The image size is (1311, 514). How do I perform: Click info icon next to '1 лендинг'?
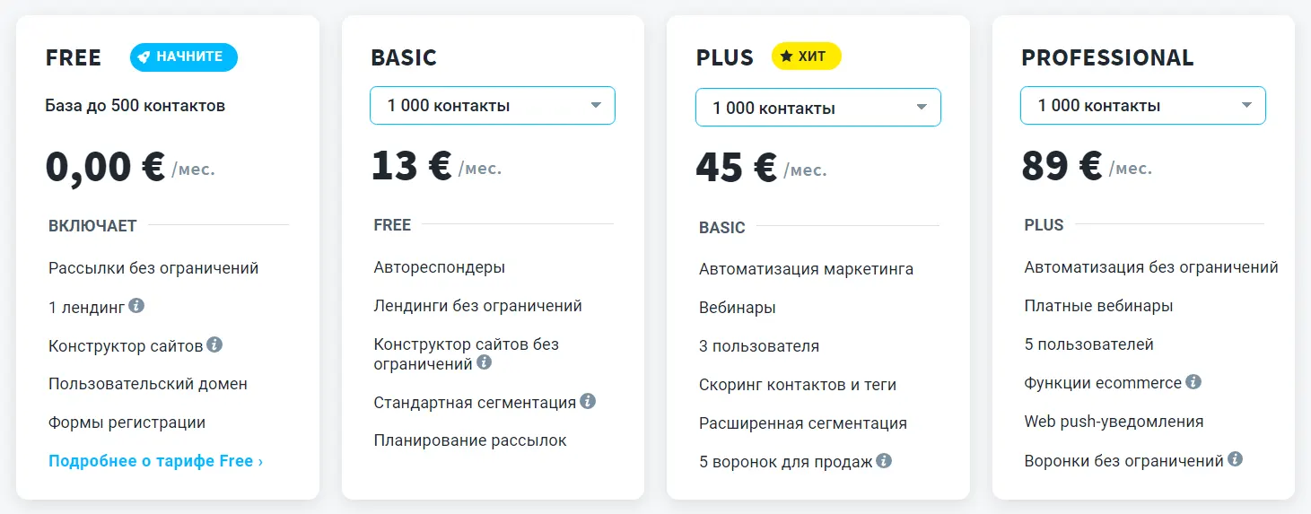tap(136, 306)
